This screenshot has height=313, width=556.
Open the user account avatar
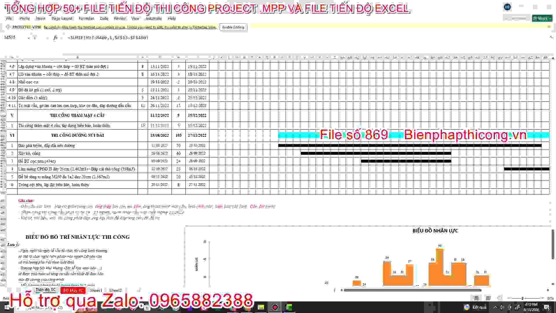tap(507, 7)
